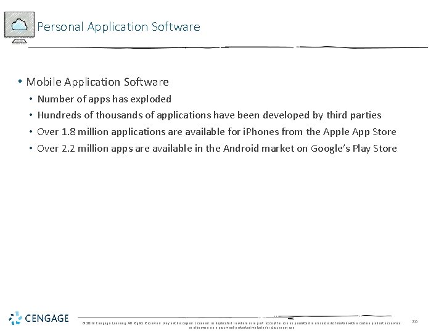Click the cloud monitor icon

tap(19, 28)
